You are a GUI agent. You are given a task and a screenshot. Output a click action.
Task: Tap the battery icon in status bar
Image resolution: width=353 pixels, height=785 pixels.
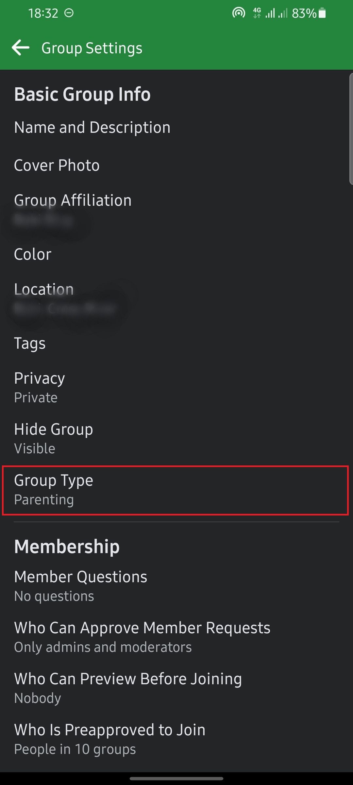(322, 13)
